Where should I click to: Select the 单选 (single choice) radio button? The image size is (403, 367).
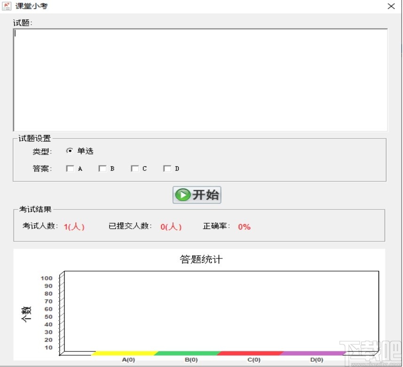tap(69, 151)
